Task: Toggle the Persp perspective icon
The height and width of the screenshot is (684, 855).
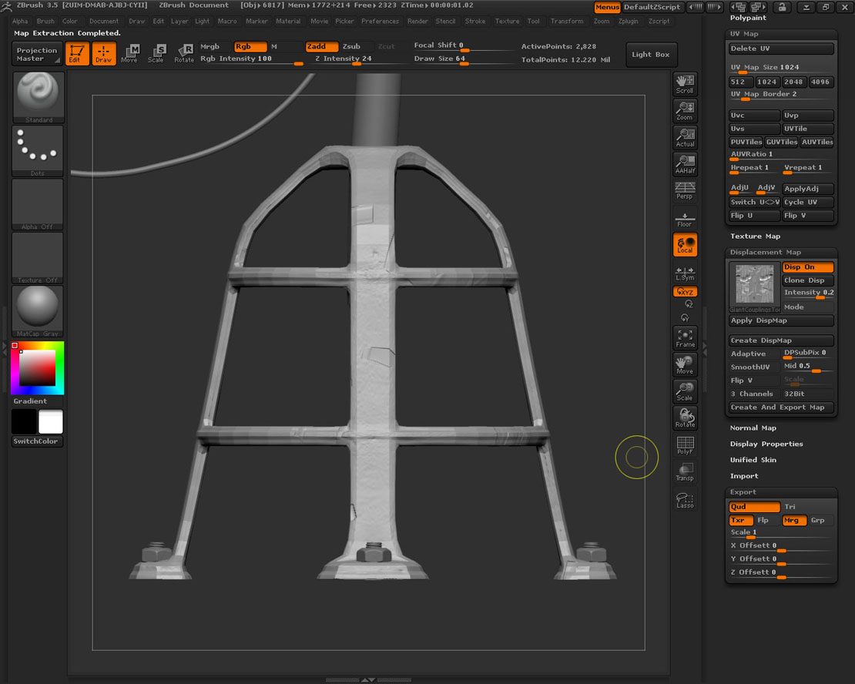Action: (685, 190)
